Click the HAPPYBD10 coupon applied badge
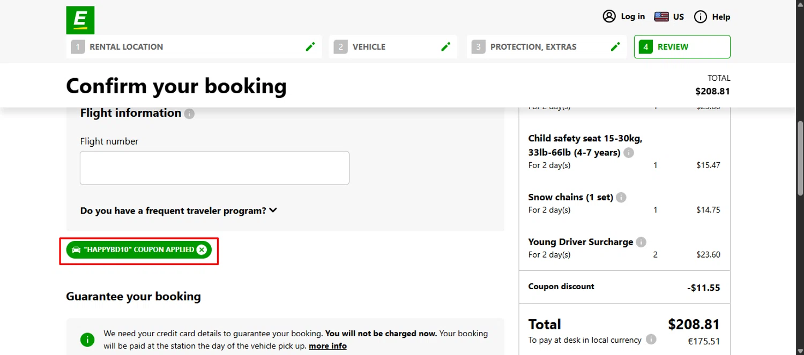 139,250
